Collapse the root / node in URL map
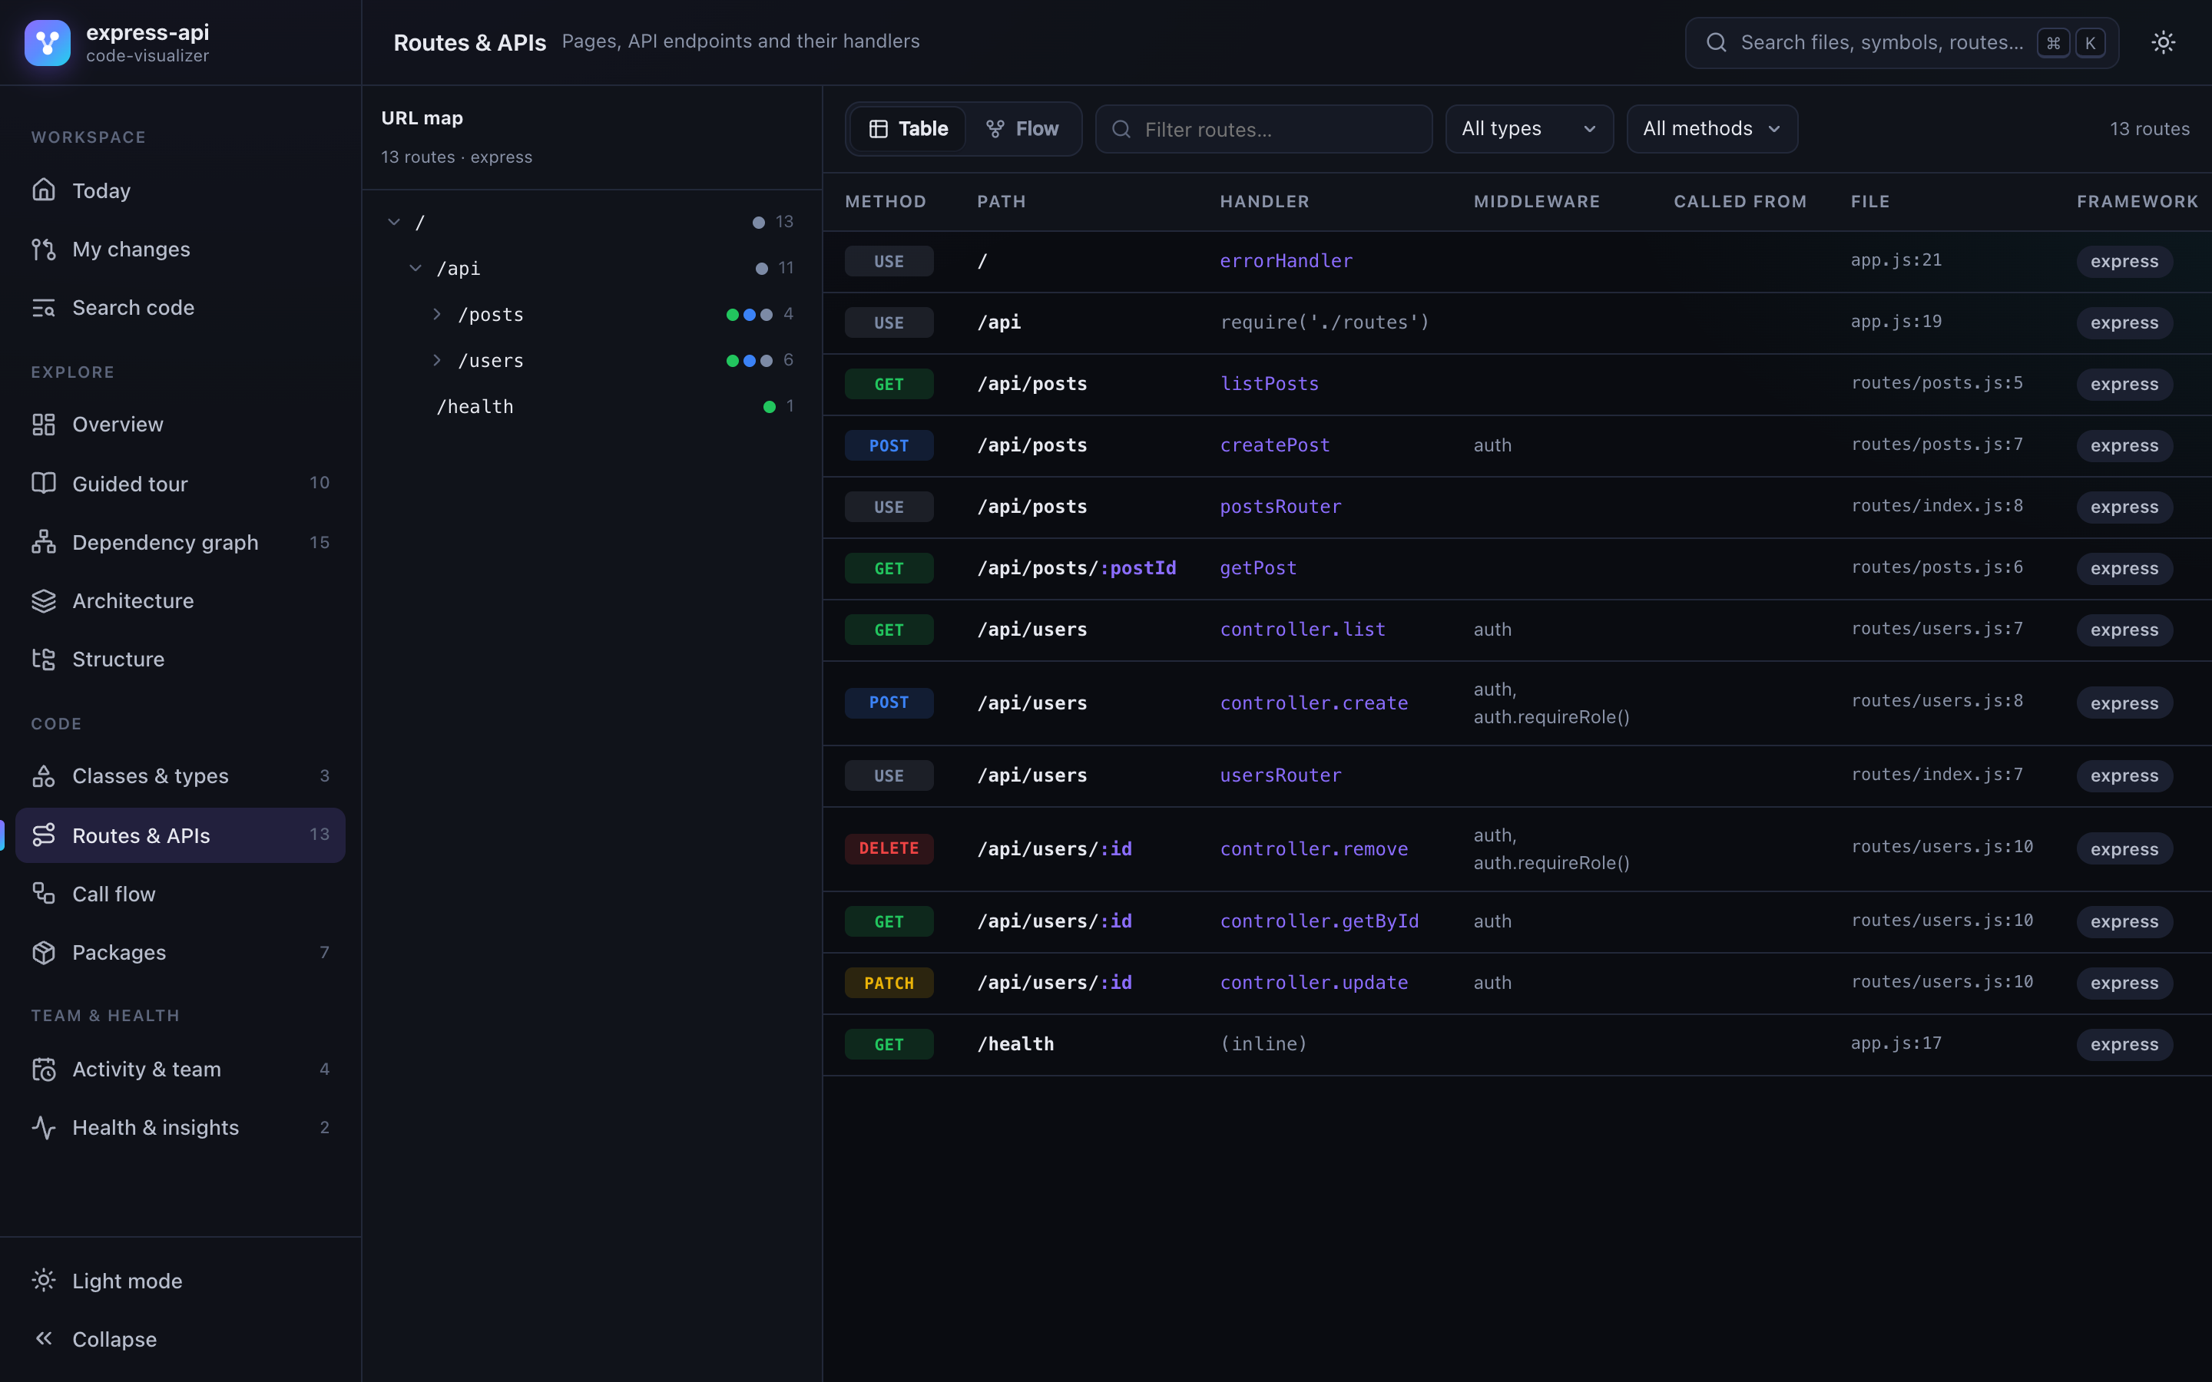Screen dimensions: 2212x1382 394,222
